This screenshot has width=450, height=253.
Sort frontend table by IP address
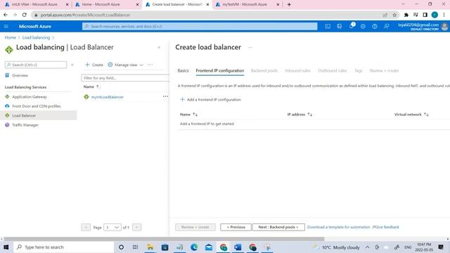[300, 115]
